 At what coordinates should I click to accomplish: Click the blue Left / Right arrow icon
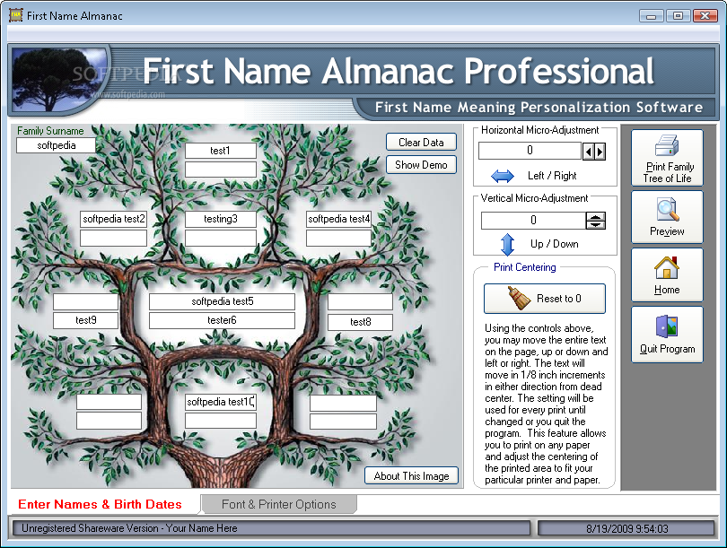[502, 176]
